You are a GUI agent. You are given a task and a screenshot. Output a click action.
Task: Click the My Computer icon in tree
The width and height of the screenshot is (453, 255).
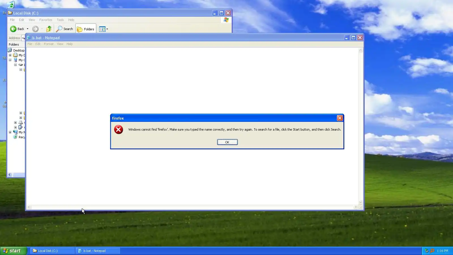15,60
